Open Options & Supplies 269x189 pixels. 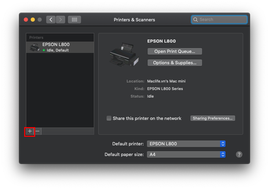(x=175, y=63)
